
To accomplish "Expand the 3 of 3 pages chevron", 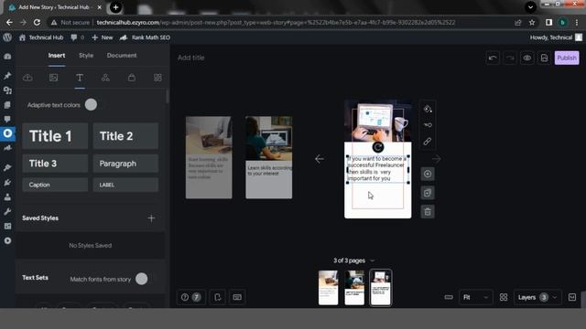I will [x=373, y=260].
